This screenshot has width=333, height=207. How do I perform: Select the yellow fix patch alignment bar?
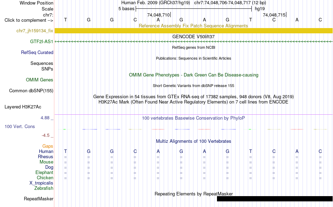pyautogui.click(x=194, y=31)
